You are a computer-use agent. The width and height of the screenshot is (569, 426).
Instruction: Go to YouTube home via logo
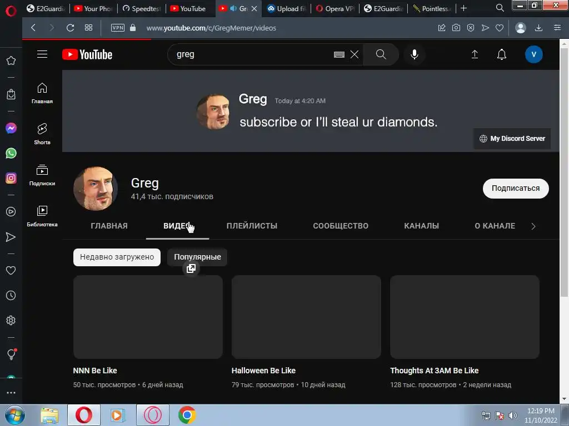[87, 54]
